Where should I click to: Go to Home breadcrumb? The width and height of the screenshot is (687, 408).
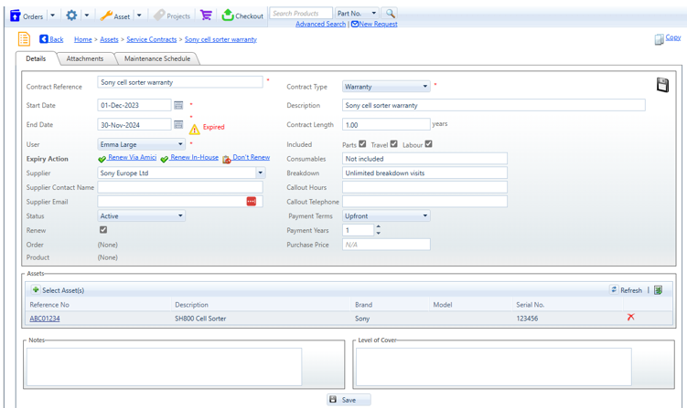(x=83, y=39)
